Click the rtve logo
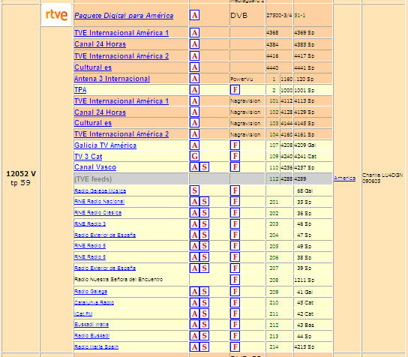 pos(56,15)
